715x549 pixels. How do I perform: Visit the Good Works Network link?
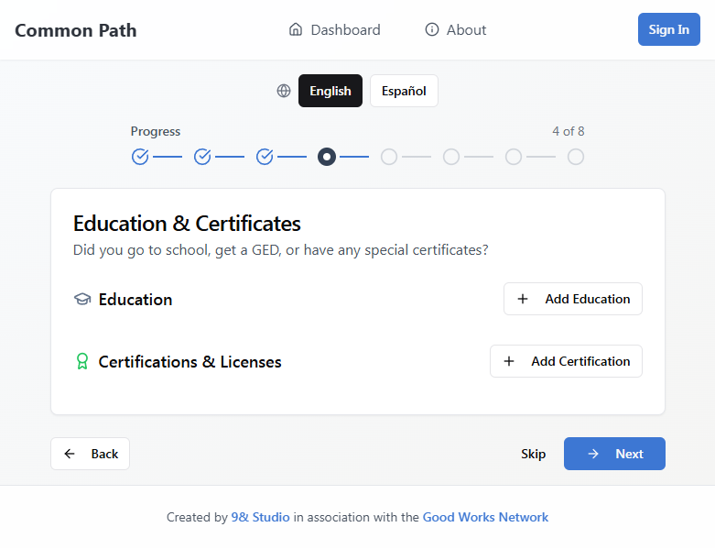coord(485,517)
